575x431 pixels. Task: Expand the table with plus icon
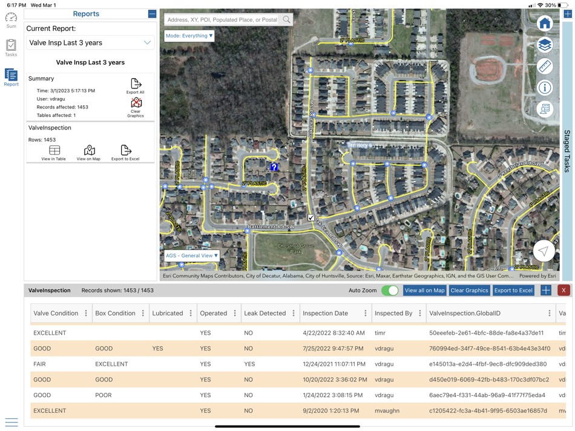(x=546, y=291)
